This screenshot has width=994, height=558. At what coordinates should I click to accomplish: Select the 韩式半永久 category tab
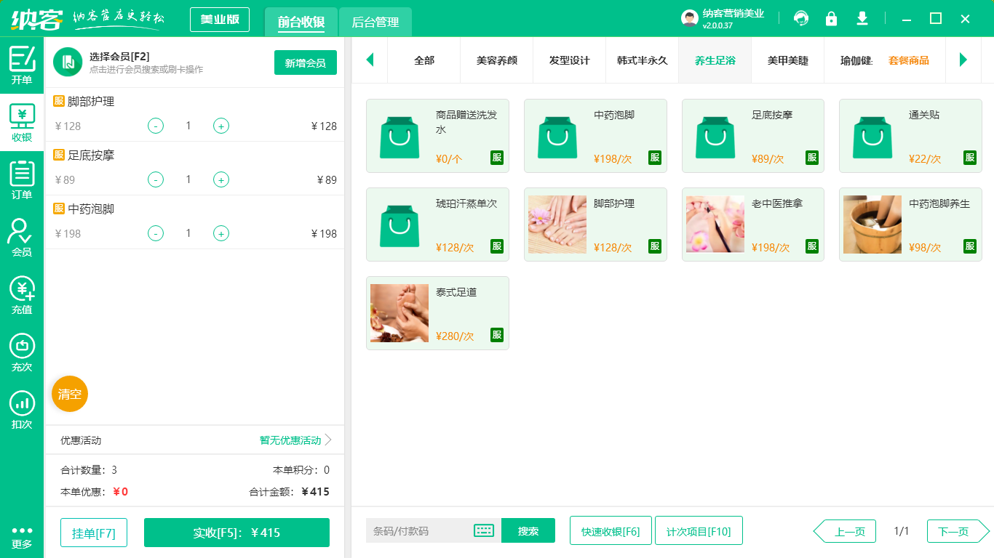coord(643,60)
